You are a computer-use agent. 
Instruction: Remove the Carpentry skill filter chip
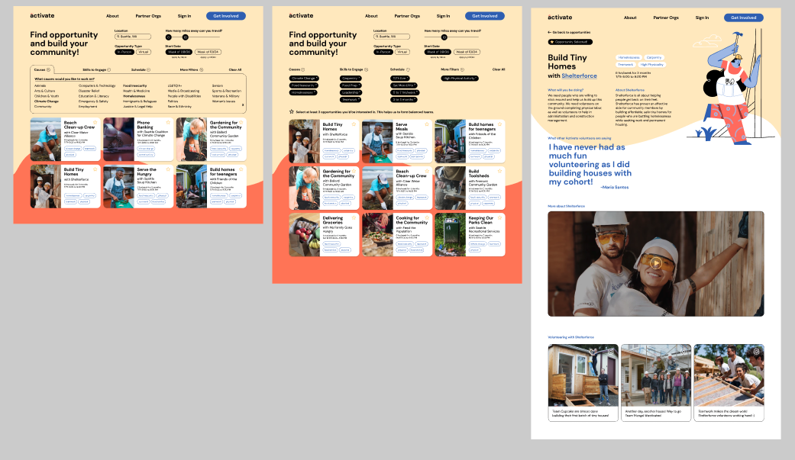click(x=360, y=79)
